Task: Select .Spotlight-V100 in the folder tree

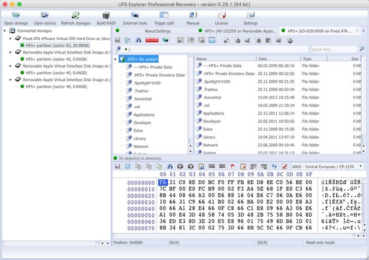Action: pos(147,83)
